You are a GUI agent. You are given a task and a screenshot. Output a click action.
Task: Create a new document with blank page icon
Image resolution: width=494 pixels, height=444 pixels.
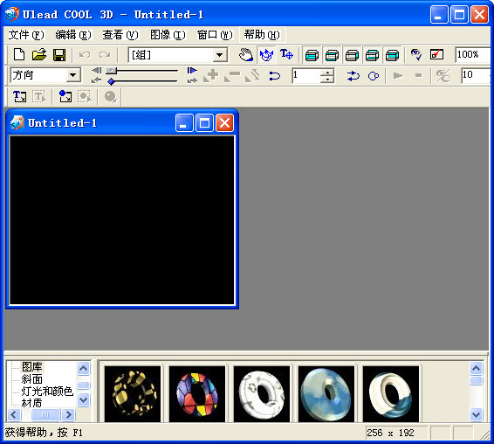(x=19, y=54)
